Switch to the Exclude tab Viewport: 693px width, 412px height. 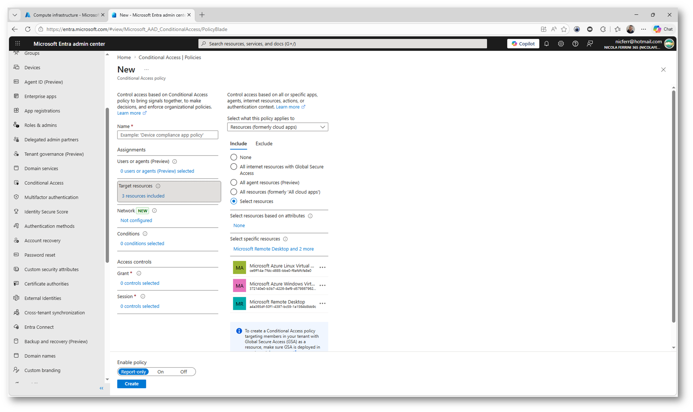click(264, 144)
